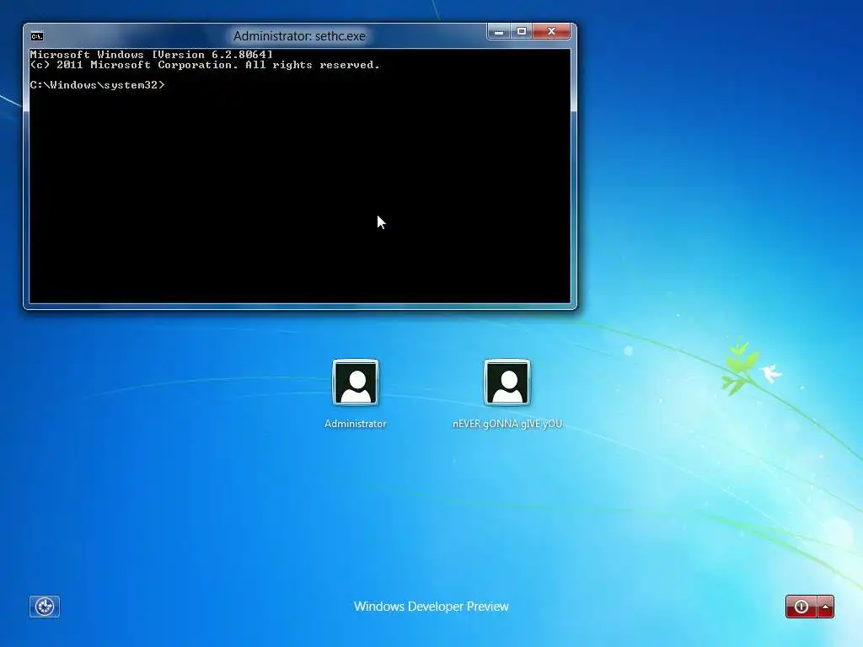Expand the shutdown options arrow
The height and width of the screenshot is (647, 863).
pyautogui.click(x=826, y=607)
